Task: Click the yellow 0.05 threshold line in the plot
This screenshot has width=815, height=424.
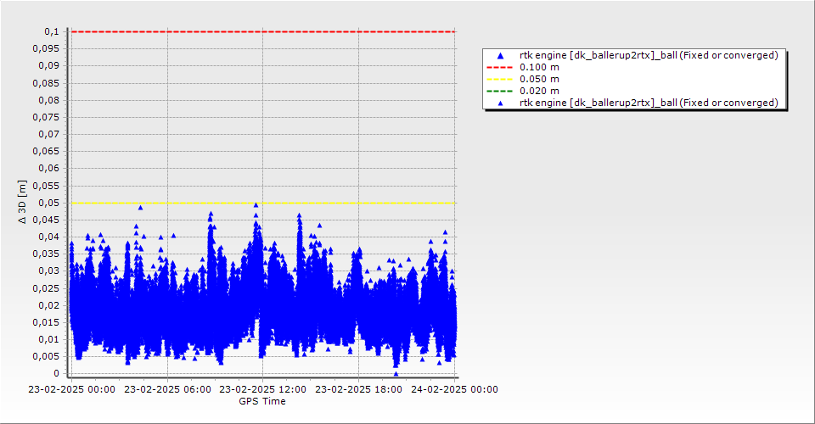Action: [x=263, y=203]
